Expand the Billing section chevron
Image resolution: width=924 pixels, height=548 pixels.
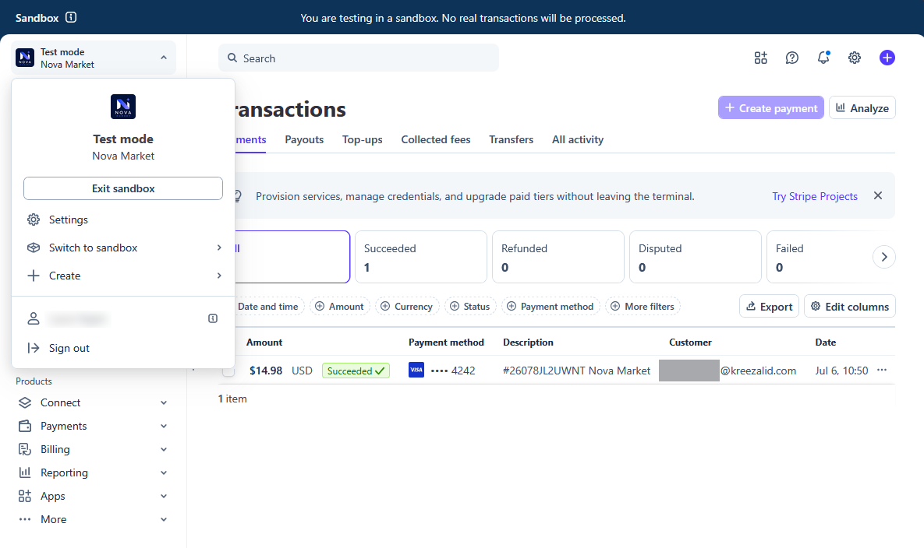click(x=164, y=449)
